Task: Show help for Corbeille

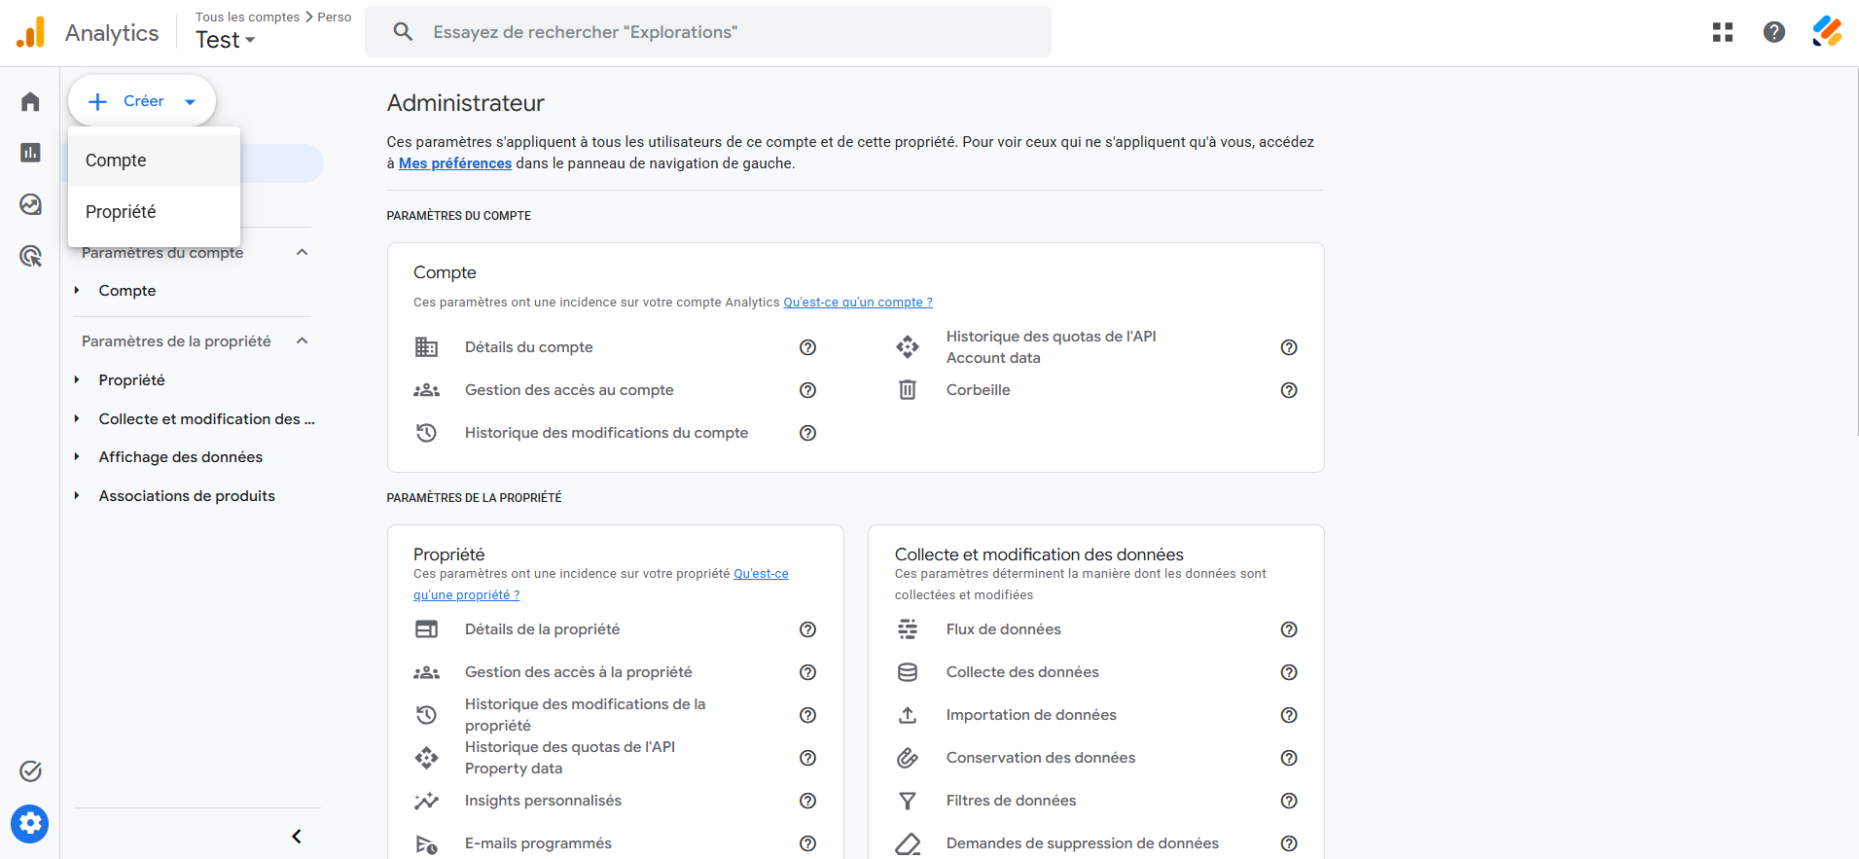Action: pyautogui.click(x=1289, y=390)
